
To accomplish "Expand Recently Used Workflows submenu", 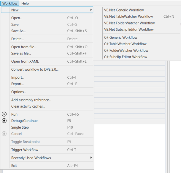I will pyautogui.click(x=91, y=158).
